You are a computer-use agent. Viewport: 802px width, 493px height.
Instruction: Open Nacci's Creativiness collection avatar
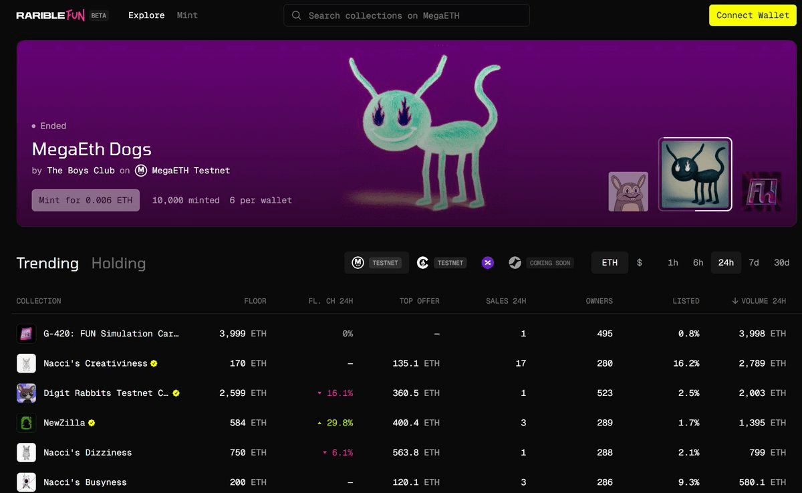pos(26,363)
